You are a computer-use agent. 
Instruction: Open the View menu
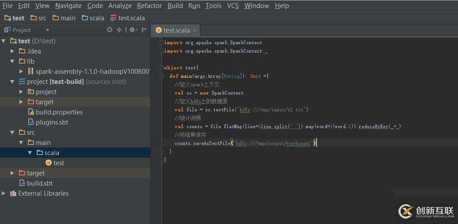coord(42,6)
